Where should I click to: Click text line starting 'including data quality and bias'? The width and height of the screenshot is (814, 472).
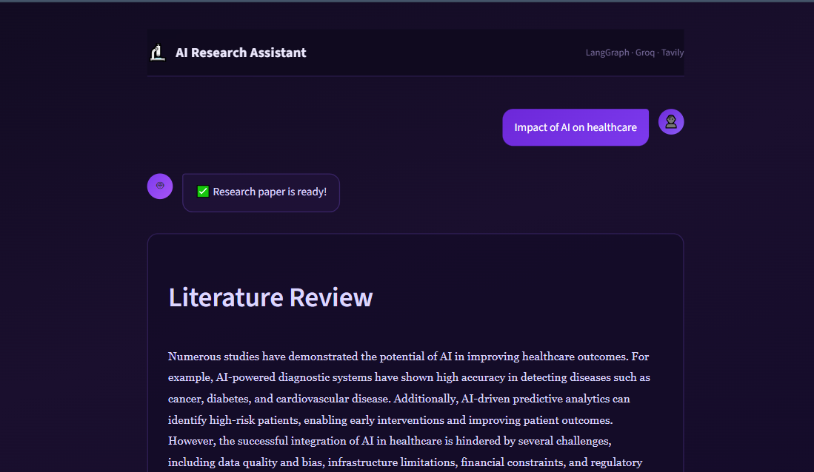click(x=405, y=462)
